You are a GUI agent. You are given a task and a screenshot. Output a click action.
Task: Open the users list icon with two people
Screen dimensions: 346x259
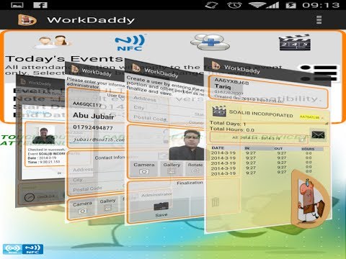[x=53, y=42]
